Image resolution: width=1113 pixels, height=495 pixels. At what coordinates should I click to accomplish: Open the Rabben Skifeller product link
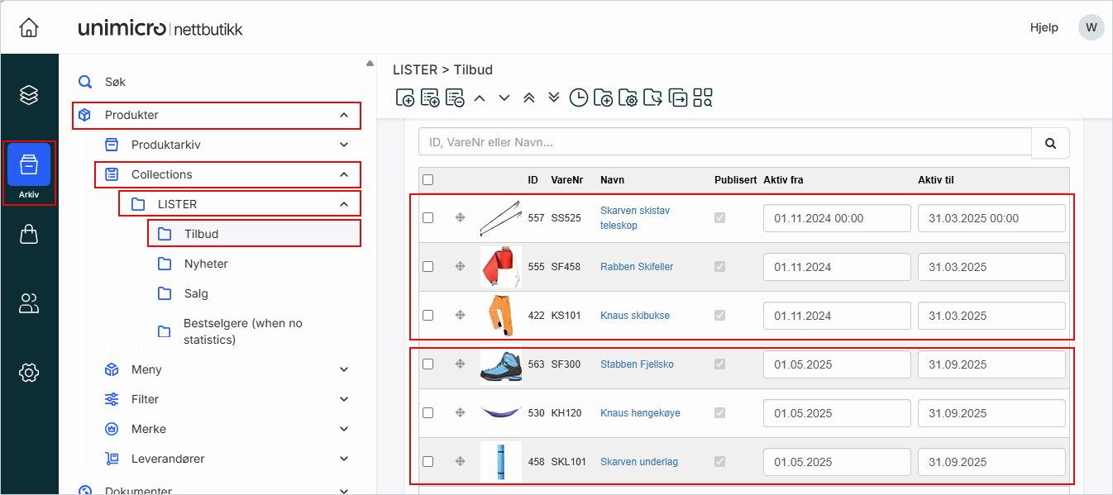coord(636,267)
